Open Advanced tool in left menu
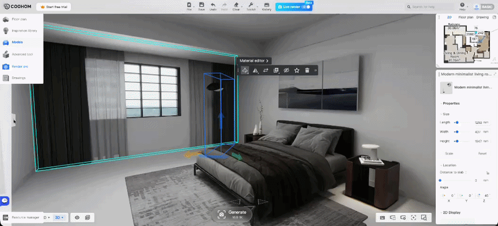 pyautogui.click(x=22, y=54)
